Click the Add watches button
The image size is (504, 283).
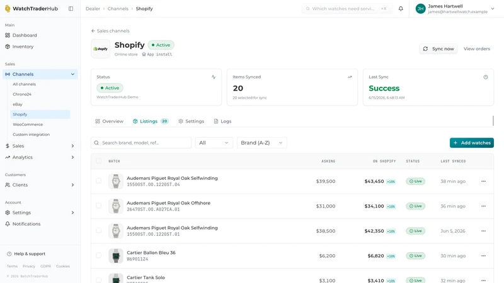(x=471, y=143)
